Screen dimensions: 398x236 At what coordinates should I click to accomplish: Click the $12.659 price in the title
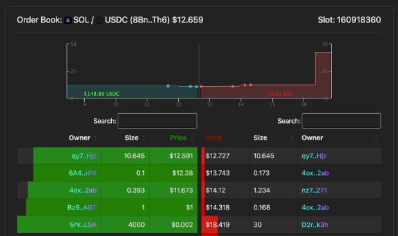pyautogui.click(x=188, y=20)
